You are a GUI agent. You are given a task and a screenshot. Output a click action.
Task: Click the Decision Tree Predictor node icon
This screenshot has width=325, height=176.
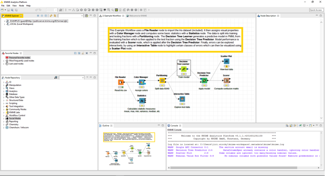pos(204,81)
